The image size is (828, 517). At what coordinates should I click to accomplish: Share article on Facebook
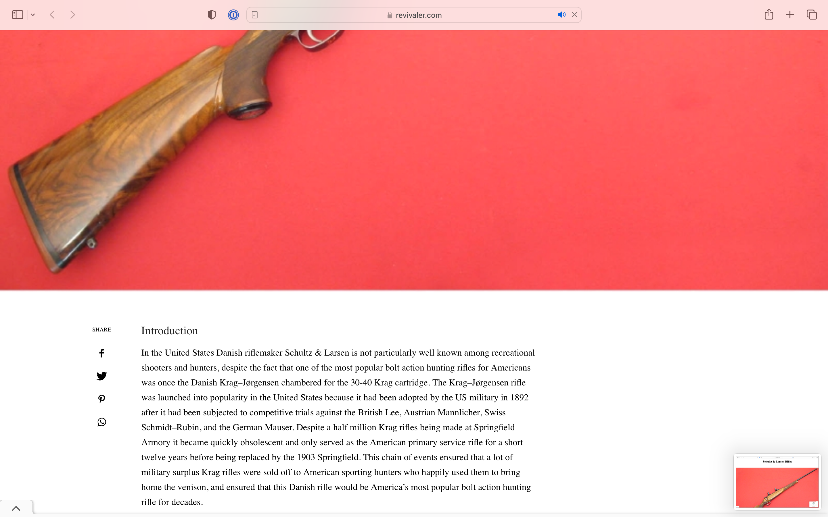[101, 353]
